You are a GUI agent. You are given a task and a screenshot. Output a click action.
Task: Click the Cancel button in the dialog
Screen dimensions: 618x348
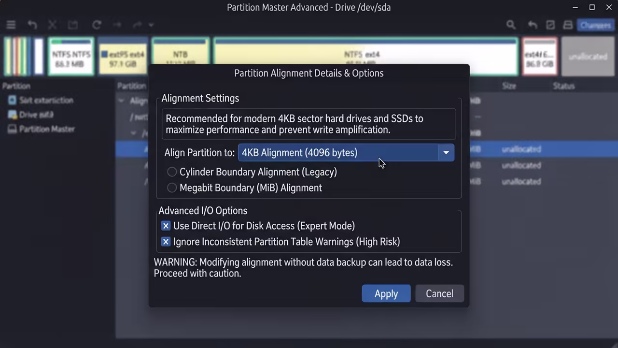(439, 293)
